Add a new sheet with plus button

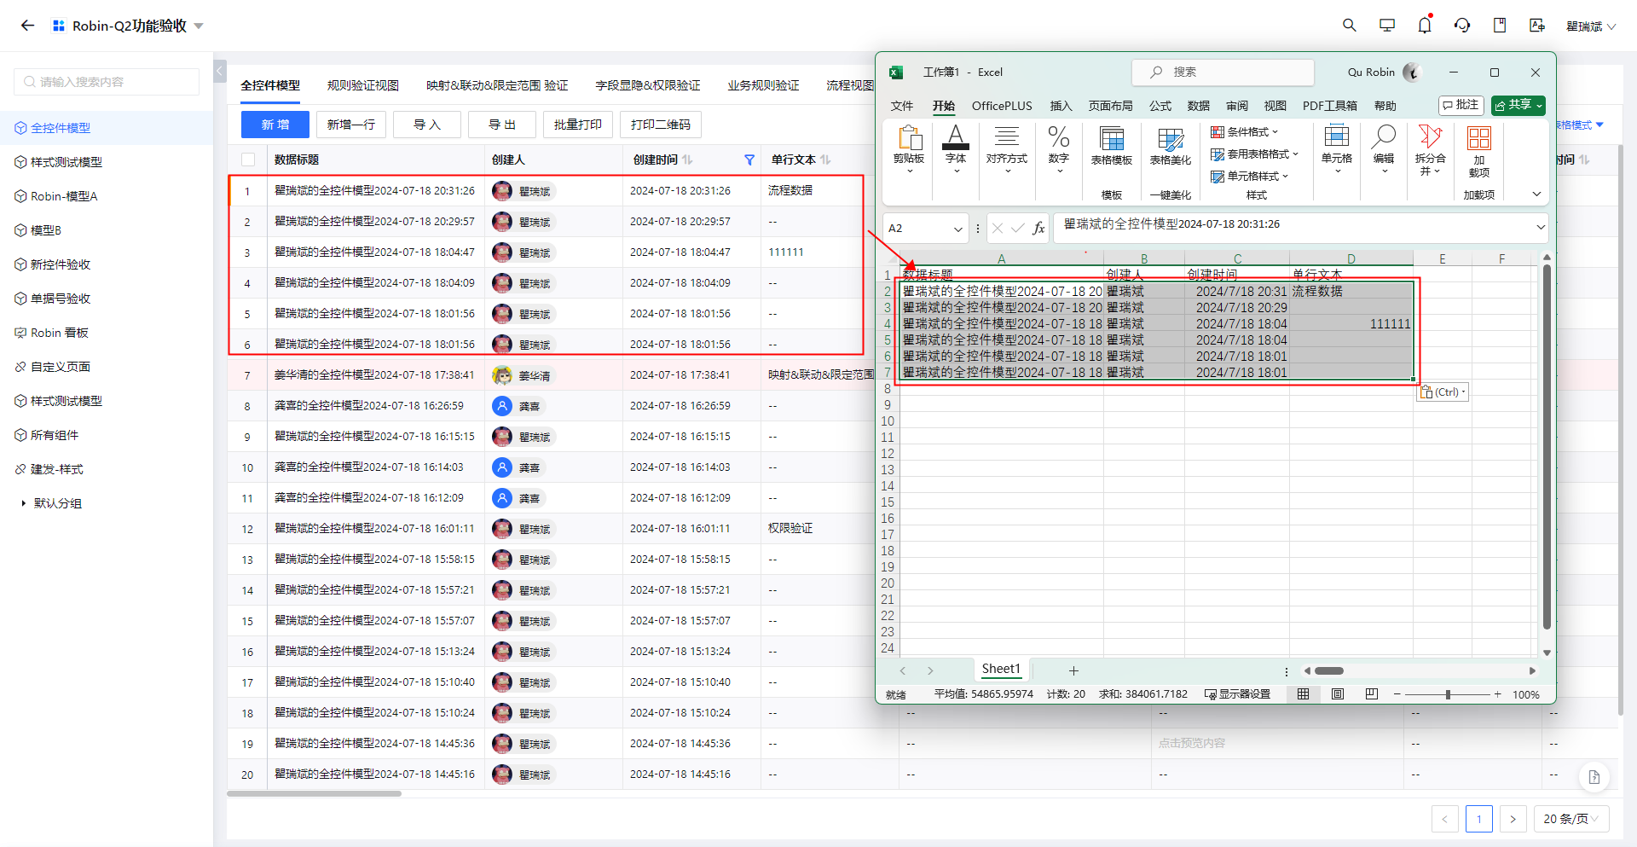1073,670
